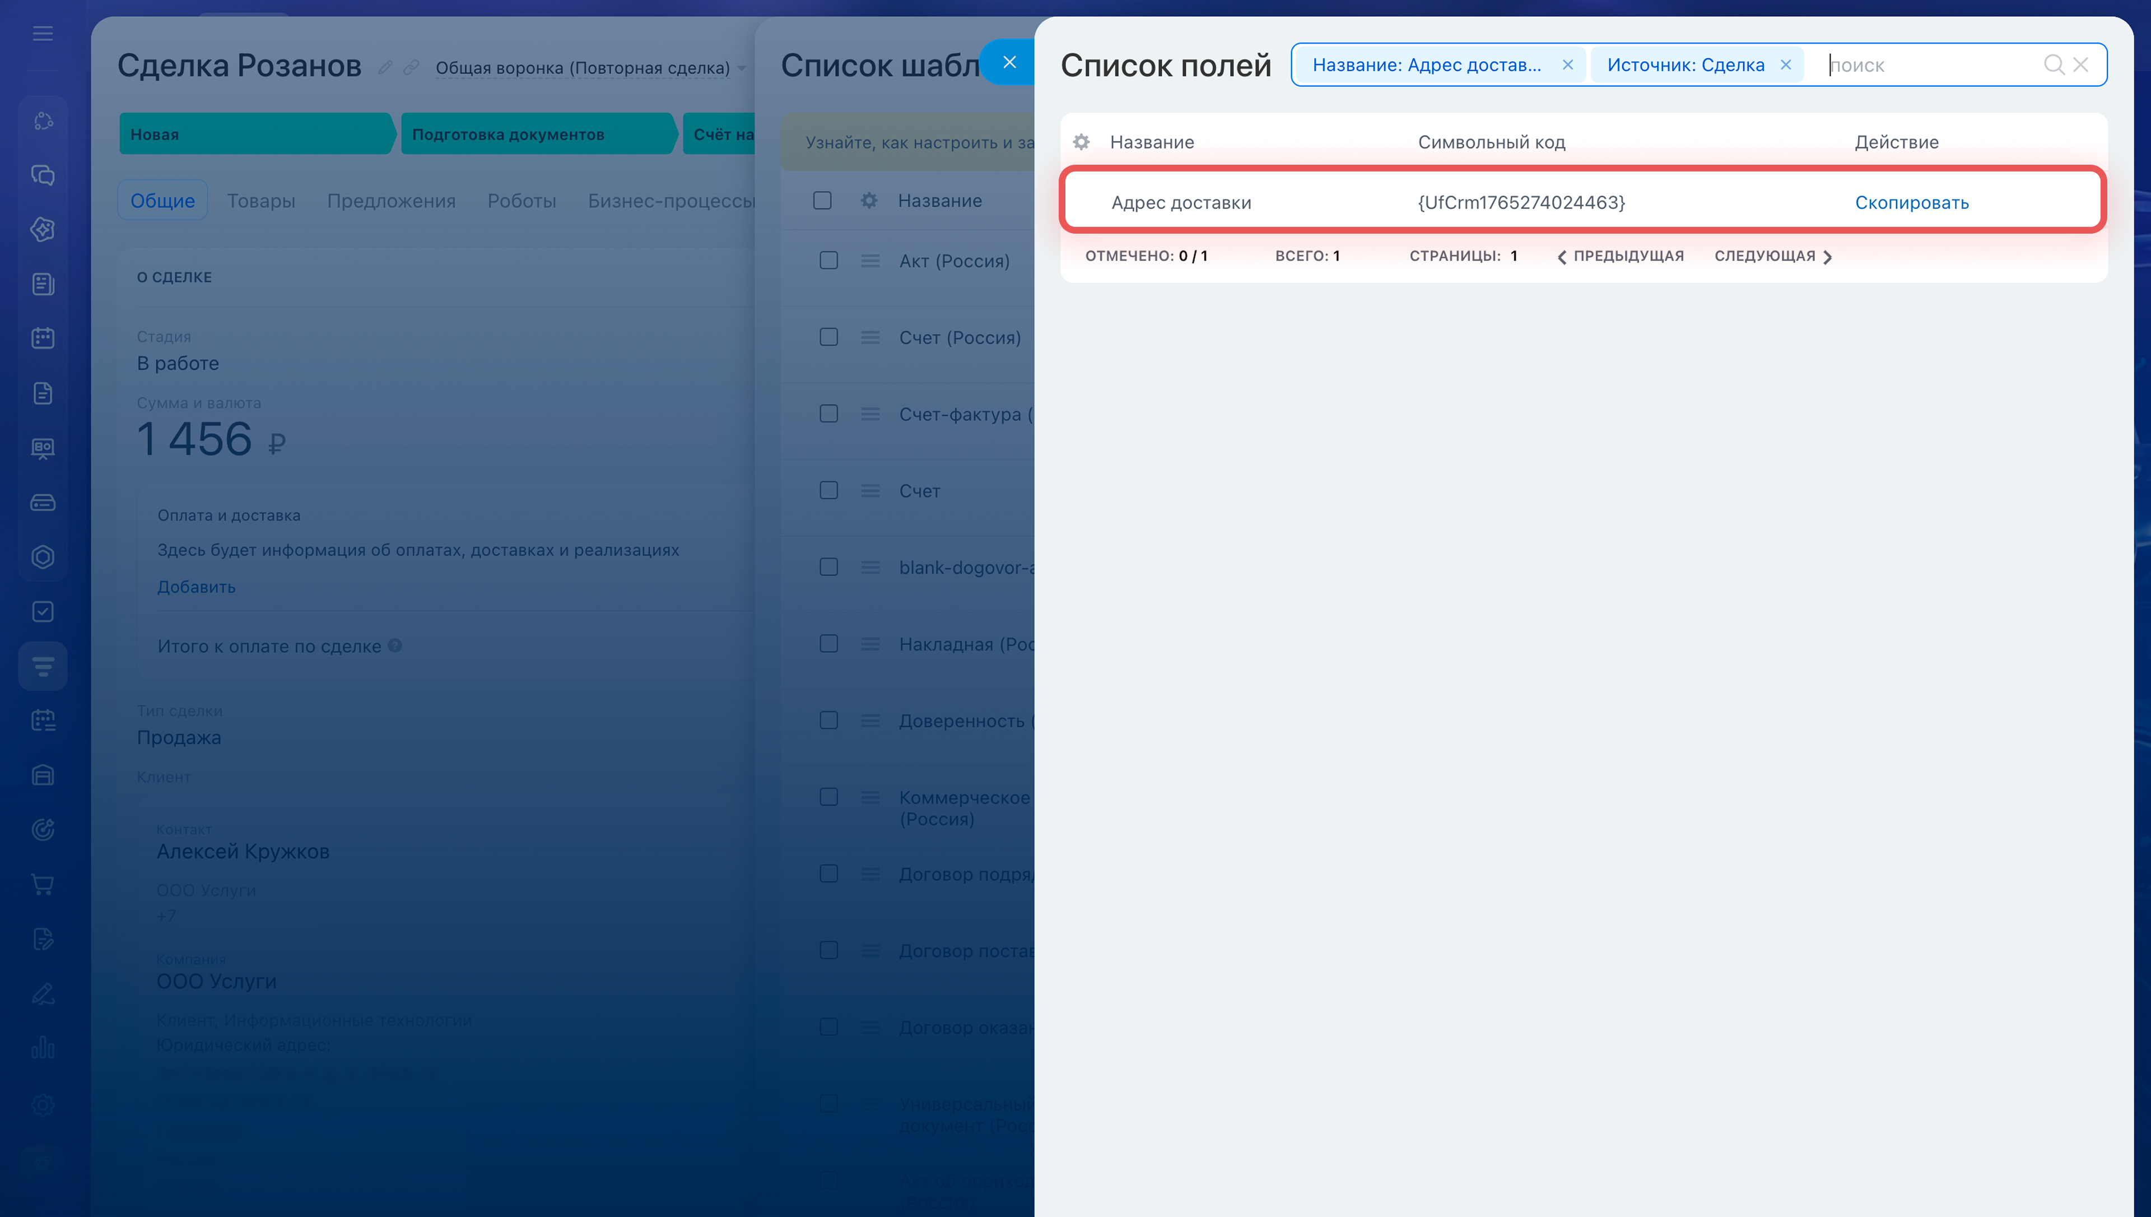Click the magnifier search icon in Список полей
This screenshot has width=2151, height=1217.
(2054, 64)
